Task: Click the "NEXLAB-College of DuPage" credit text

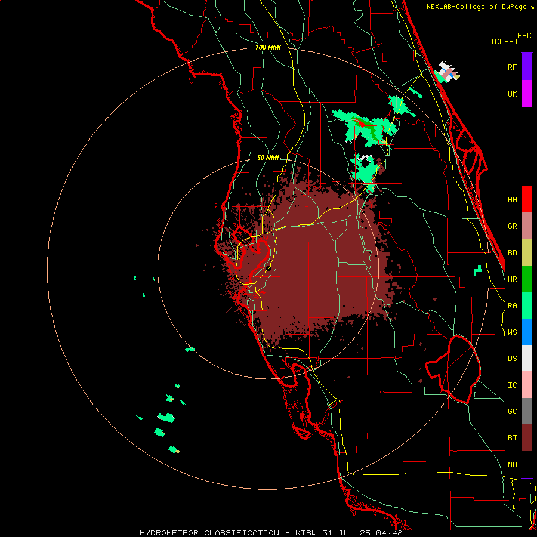Action: [477, 7]
